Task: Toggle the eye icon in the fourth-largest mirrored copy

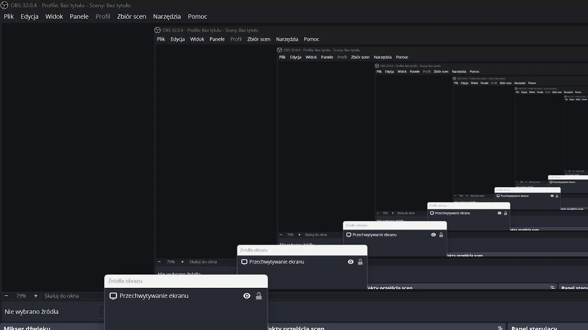Action: pyautogui.click(x=552, y=196)
